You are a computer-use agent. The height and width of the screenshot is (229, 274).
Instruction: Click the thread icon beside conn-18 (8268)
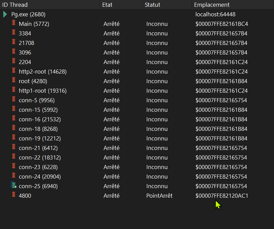[14, 128]
